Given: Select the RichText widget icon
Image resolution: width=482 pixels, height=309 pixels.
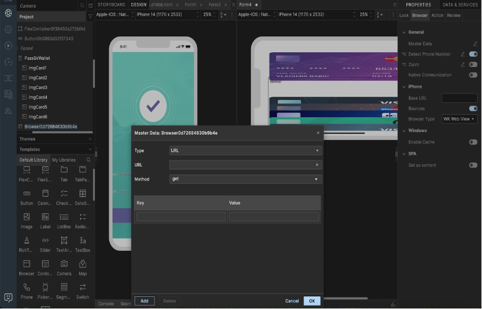Looking at the screenshot, I should (27, 240).
